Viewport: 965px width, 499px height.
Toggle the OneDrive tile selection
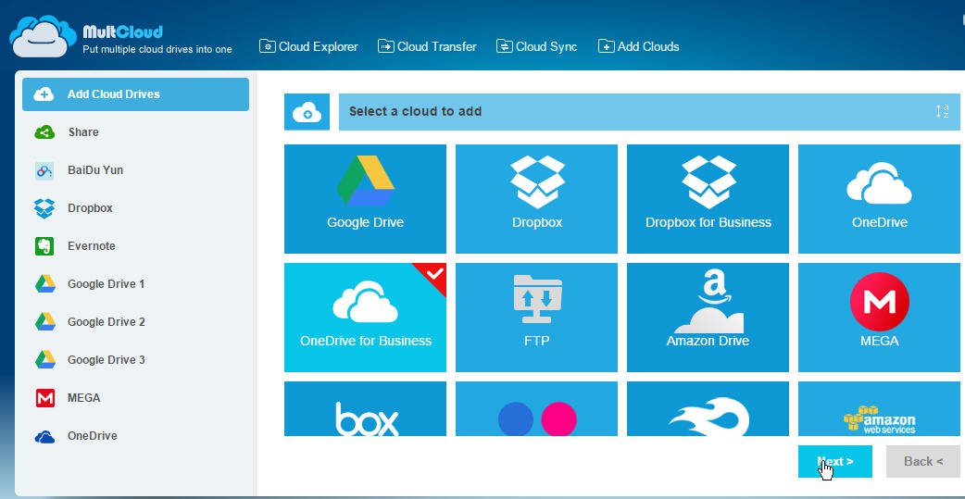(879, 199)
